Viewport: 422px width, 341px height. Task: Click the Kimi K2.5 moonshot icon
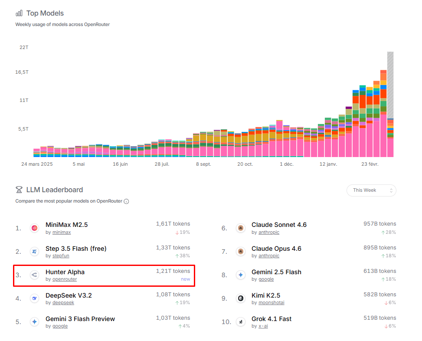point(241,298)
